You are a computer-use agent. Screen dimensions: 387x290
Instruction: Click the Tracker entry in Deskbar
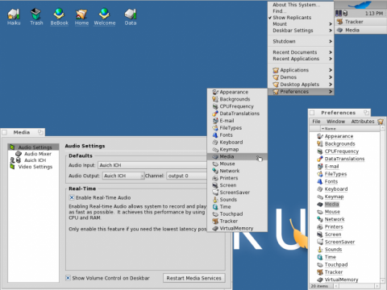pyautogui.click(x=360, y=22)
